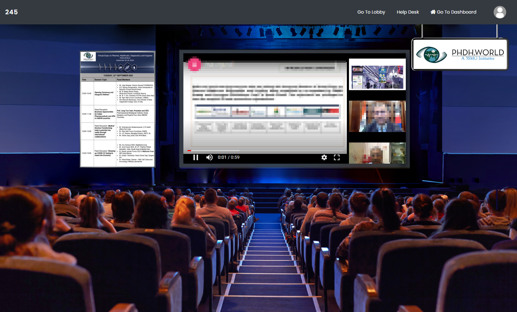Seek using the video progress bar
This screenshot has width=517, height=312.
point(265,150)
